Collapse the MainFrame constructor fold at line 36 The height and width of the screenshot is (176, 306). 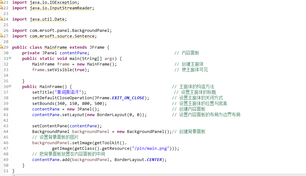click(x=10, y=86)
